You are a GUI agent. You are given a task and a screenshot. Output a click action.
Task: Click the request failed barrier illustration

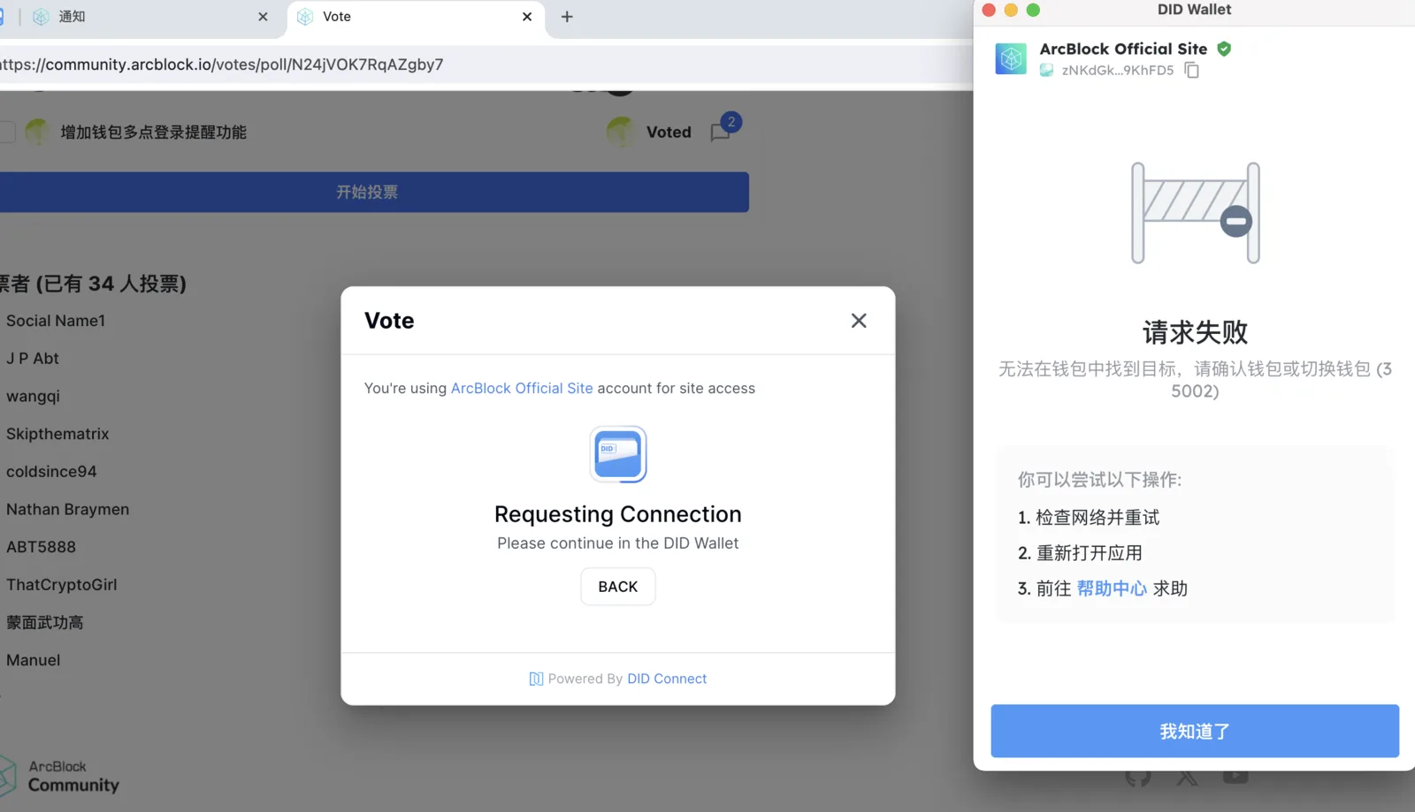[1195, 213]
